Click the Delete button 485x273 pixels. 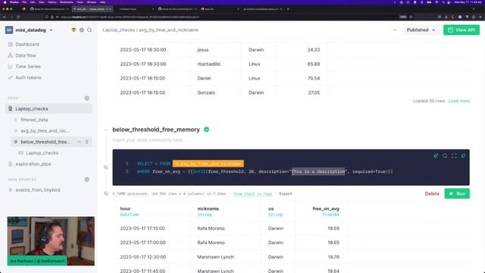[432, 194]
